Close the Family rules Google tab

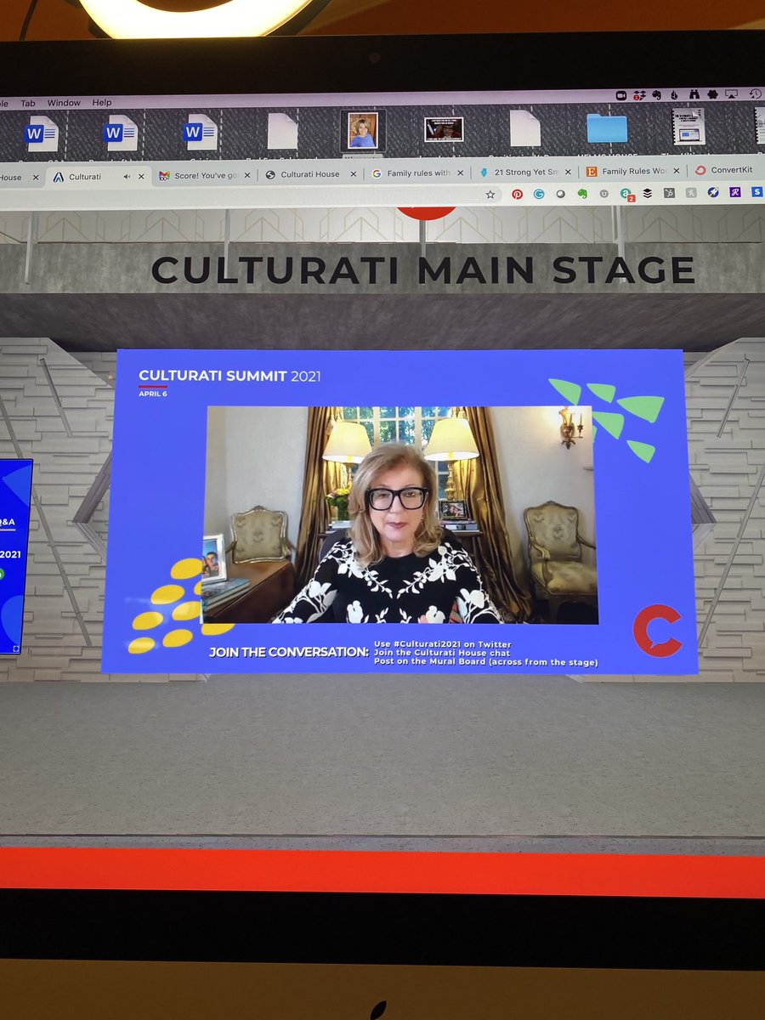462,173
